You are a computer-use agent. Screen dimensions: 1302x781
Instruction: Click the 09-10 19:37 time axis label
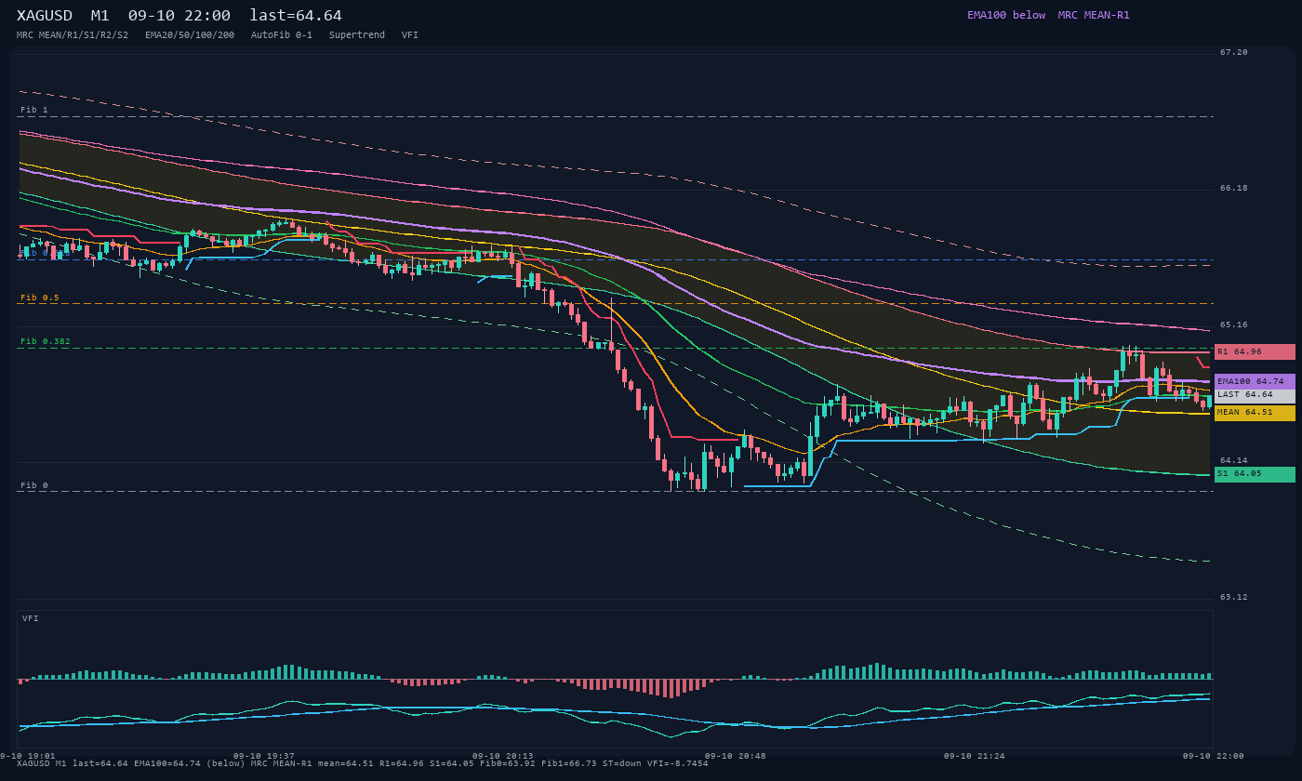pyautogui.click(x=264, y=756)
